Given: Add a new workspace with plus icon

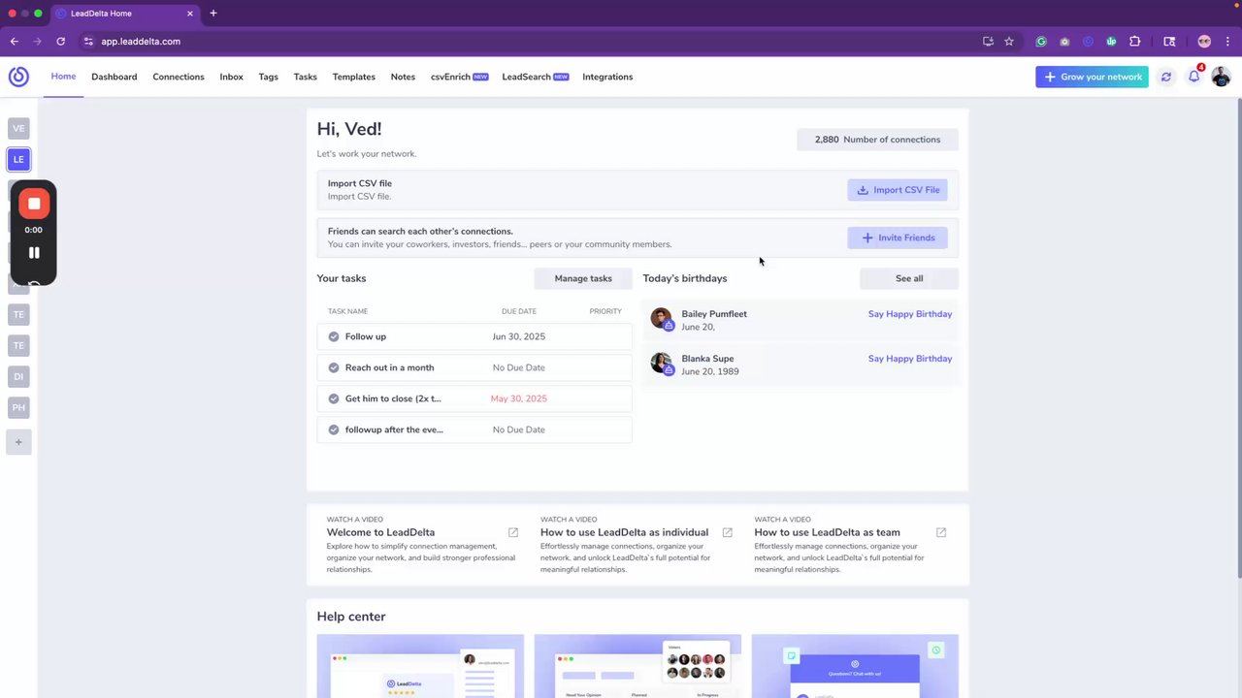Looking at the screenshot, I should coord(18,442).
